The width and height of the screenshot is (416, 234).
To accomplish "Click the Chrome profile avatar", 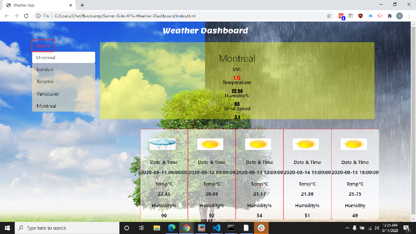I will click(x=399, y=16).
